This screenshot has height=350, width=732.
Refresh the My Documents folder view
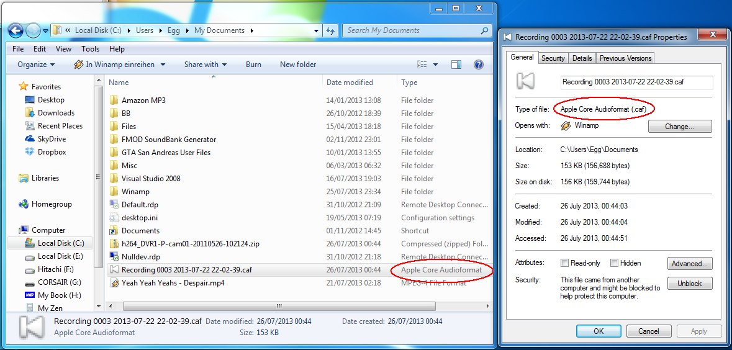[x=330, y=31]
